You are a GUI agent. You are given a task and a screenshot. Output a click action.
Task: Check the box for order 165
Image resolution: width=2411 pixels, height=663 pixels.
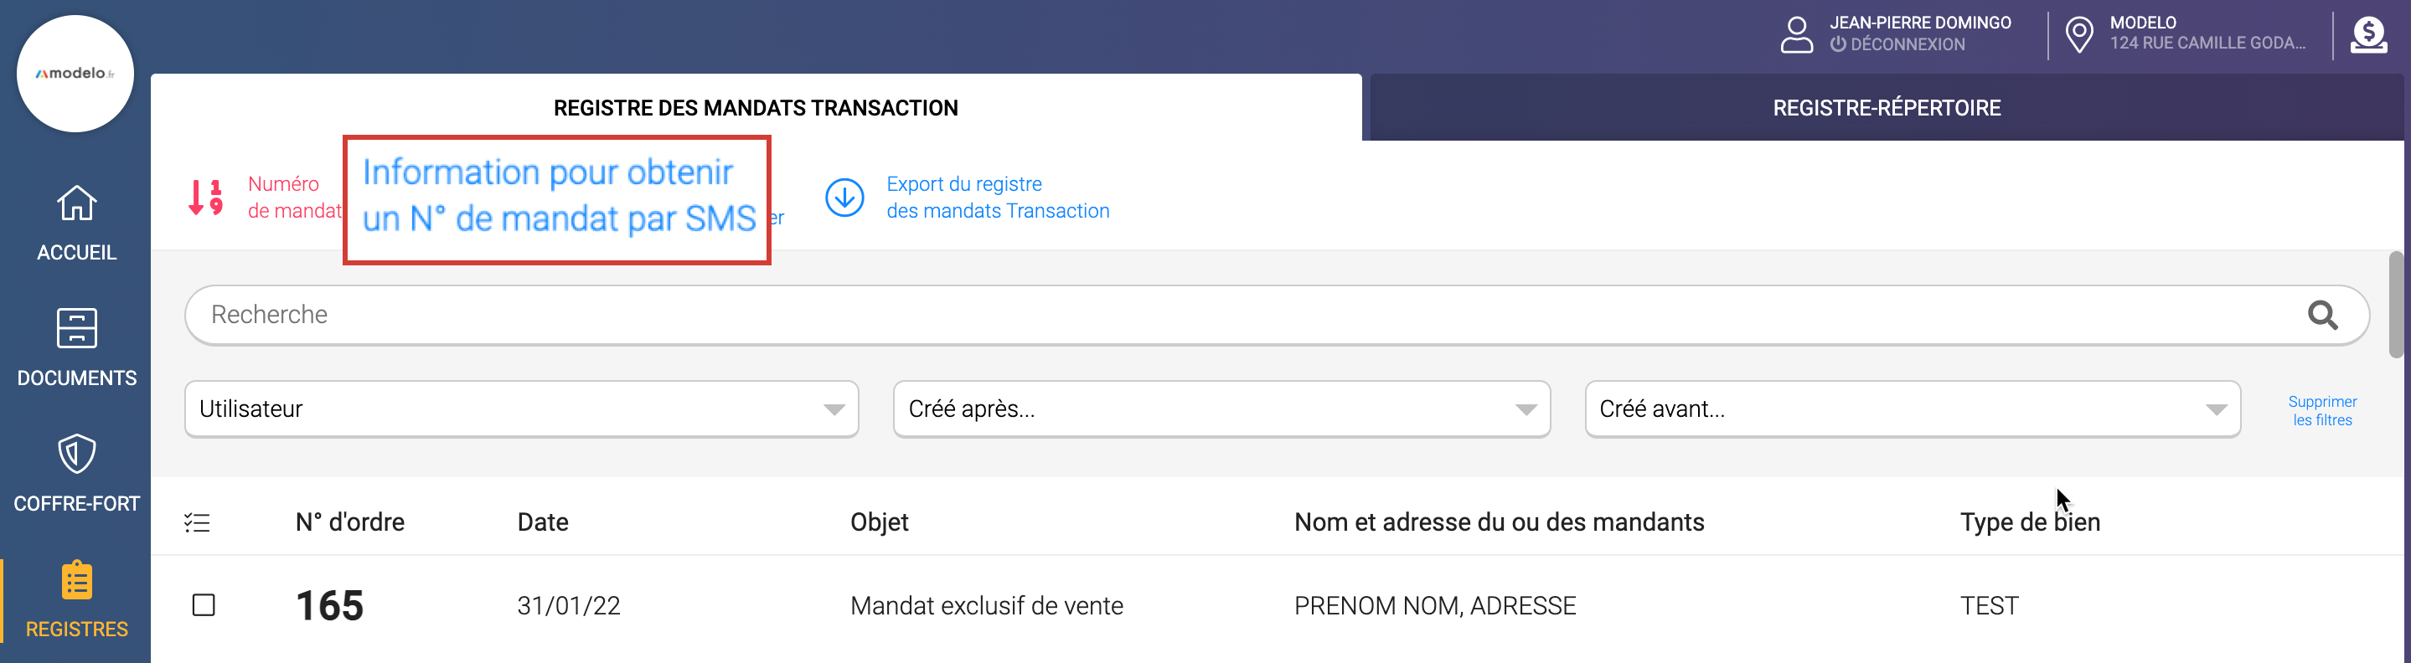pyautogui.click(x=203, y=605)
